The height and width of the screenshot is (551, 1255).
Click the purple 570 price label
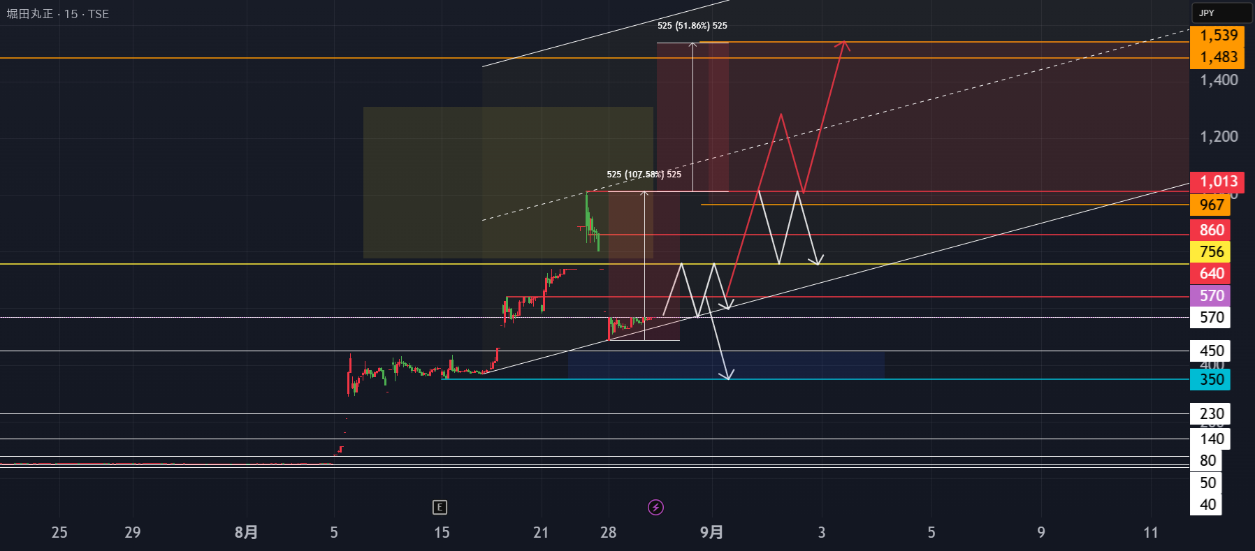click(x=1210, y=296)
